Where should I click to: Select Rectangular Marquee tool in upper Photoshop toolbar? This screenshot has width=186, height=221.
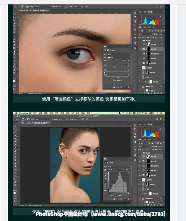pyautogui.click(x=14, y=17)
